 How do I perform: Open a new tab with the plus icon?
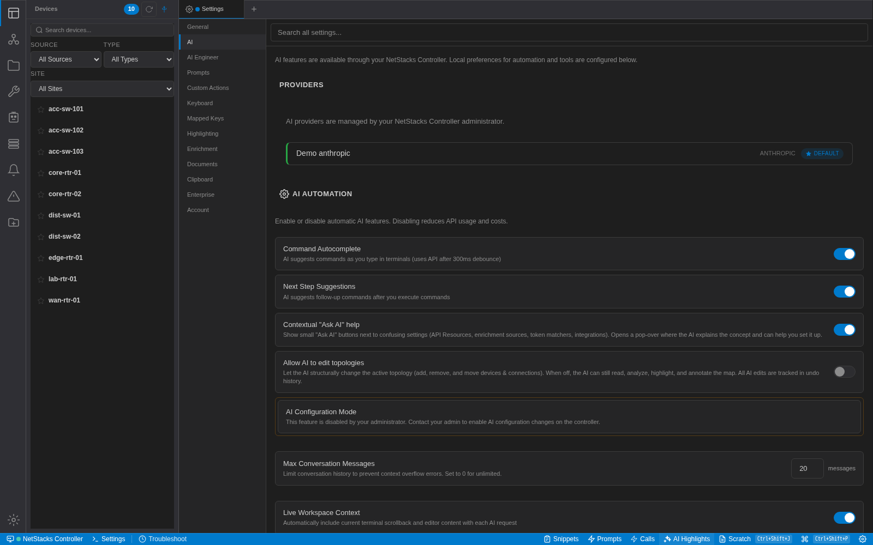pyautogui.click(x=254, y=9)
